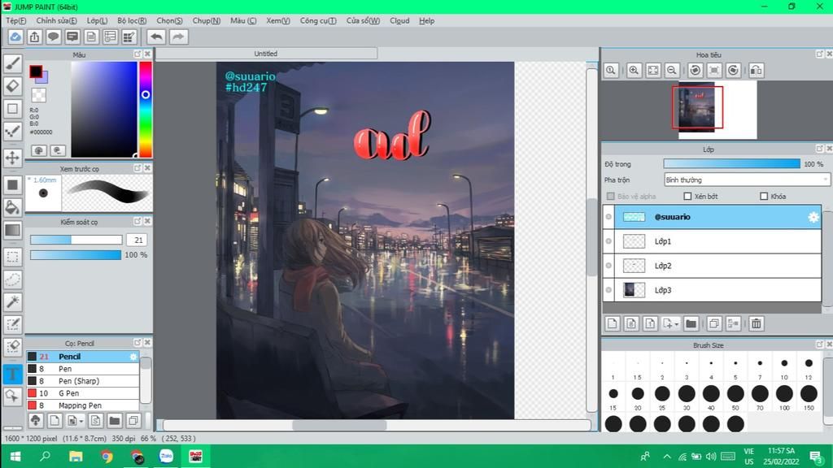This screenshot has height=468, width=833.
Task: Click the speech bubble icon in top toolbar
Action: coord(53,37)
